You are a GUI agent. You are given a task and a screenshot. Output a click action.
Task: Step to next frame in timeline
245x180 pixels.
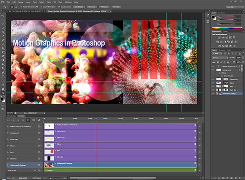tap(23, 120)
